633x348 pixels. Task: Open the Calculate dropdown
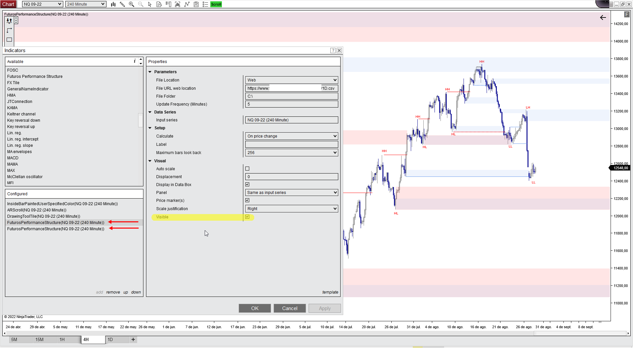pyautogui.click(x=292, y=136)
